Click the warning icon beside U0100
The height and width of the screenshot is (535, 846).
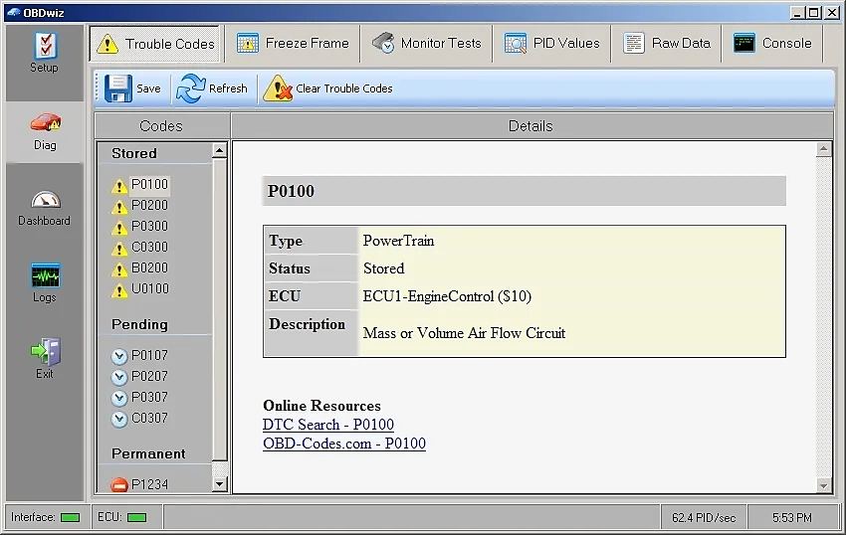click(x=118, y=290)
